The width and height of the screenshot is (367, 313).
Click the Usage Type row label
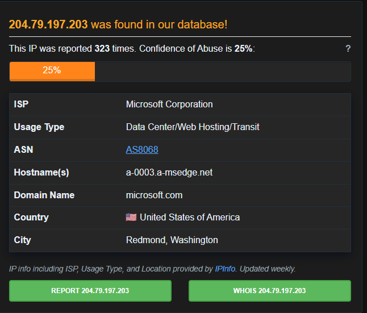[39, 127]
